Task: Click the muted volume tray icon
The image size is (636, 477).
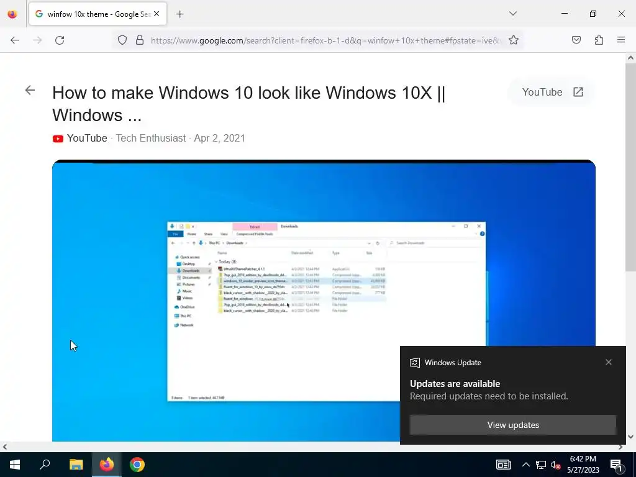Action: click(555, 465)
